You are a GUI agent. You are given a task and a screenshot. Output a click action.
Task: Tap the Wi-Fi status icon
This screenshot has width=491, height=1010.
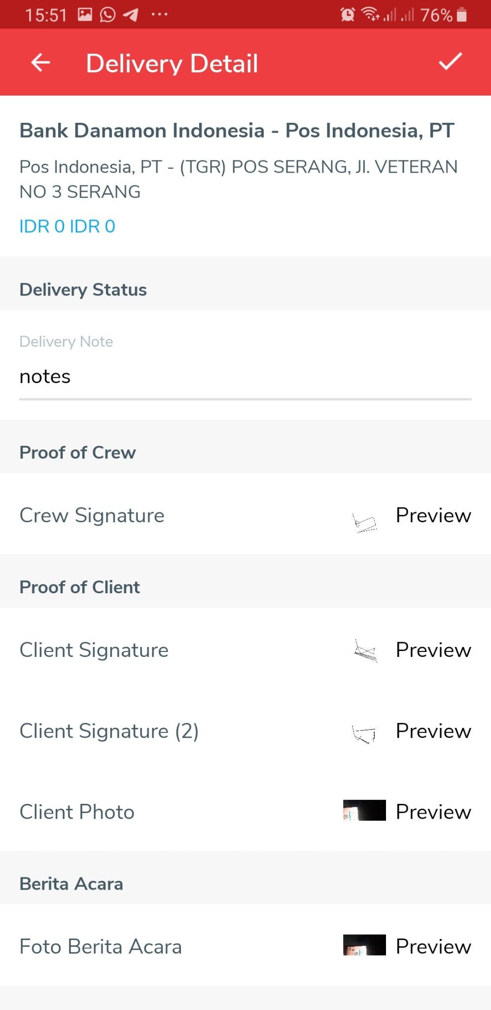tap(370, 14)
